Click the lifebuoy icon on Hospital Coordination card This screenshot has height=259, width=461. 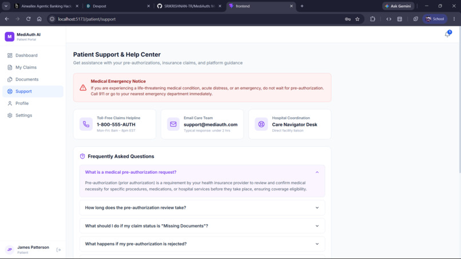point(261,124)
